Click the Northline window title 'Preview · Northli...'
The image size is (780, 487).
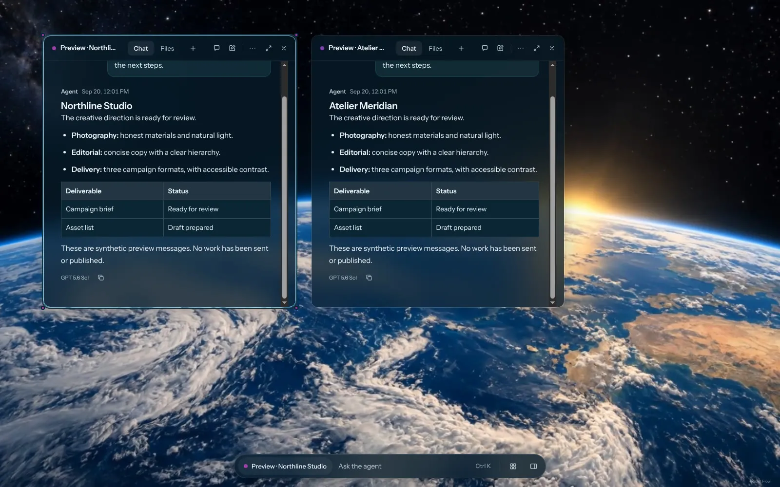tap(88, 48)
